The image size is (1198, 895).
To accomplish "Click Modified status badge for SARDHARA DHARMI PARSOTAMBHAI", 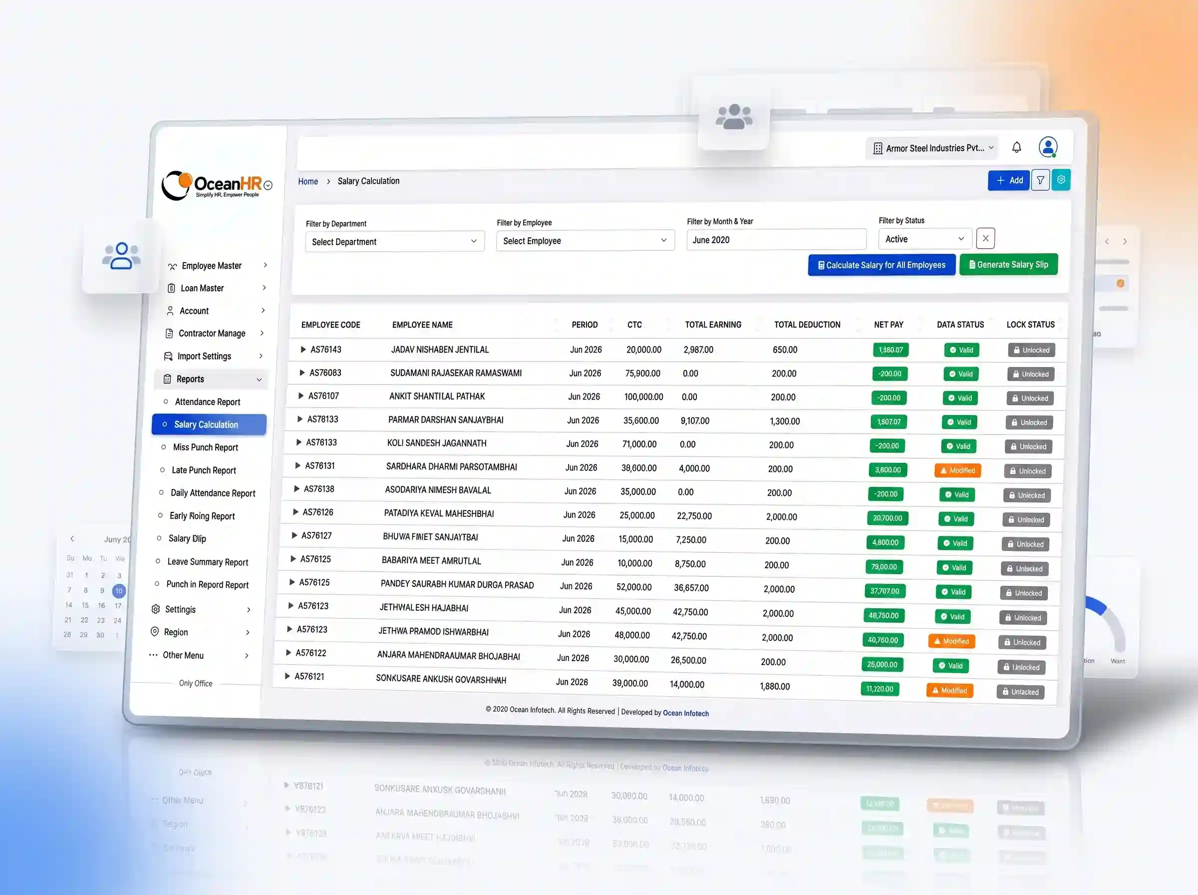I will [957, 470].
